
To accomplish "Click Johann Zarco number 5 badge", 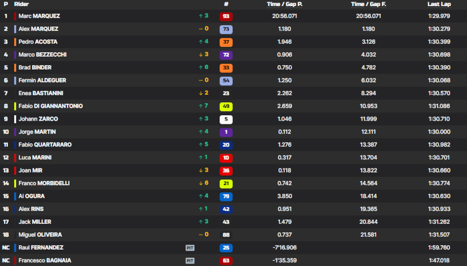I will coord(226,119).
